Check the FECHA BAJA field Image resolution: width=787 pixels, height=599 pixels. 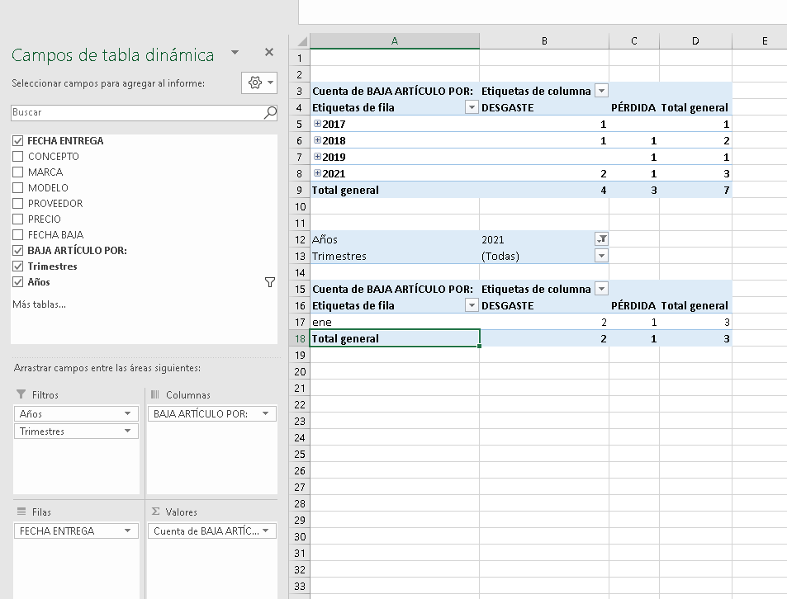(x=18, y=234)
